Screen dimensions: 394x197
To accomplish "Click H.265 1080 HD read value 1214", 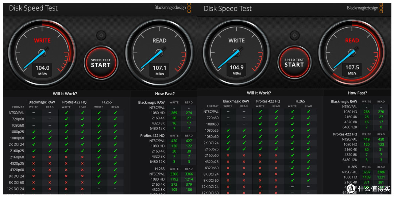I will click(189, 179).
